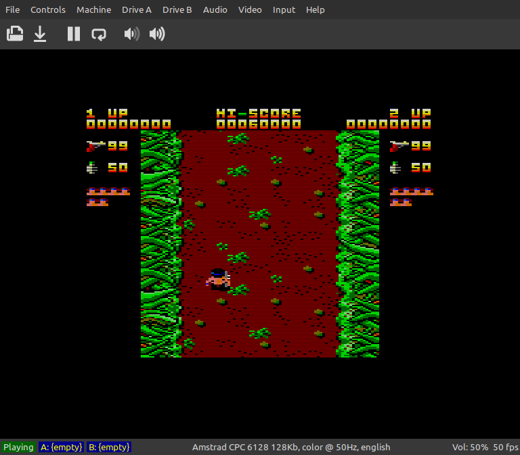The width and height of the screenshot is (520, 455).
Task: Click player one's grenade icon
Action: [92, 168]
